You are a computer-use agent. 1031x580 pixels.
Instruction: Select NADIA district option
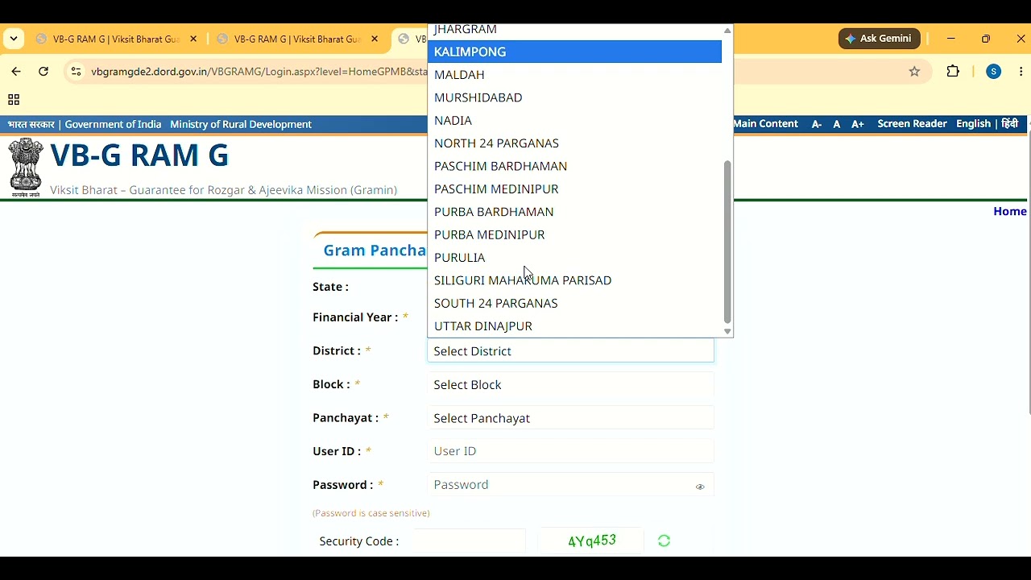574,120
